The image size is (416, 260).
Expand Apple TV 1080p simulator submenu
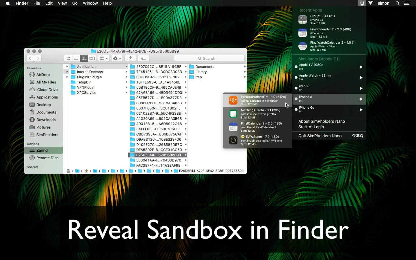click(x=361, y=67)
